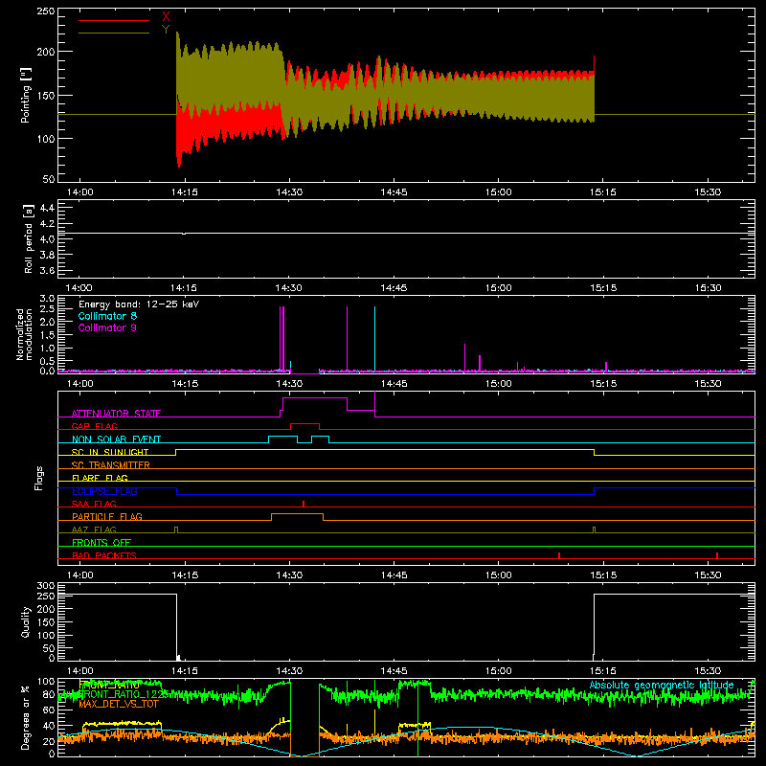This screenshot has width=766, height=766.
Task: Click the '300' tick value on Quality axis
Action: pos(46,586)
